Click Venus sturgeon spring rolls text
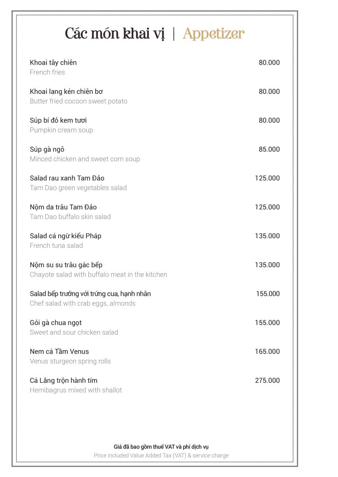338x477 pixels. [x=70, y=361]
